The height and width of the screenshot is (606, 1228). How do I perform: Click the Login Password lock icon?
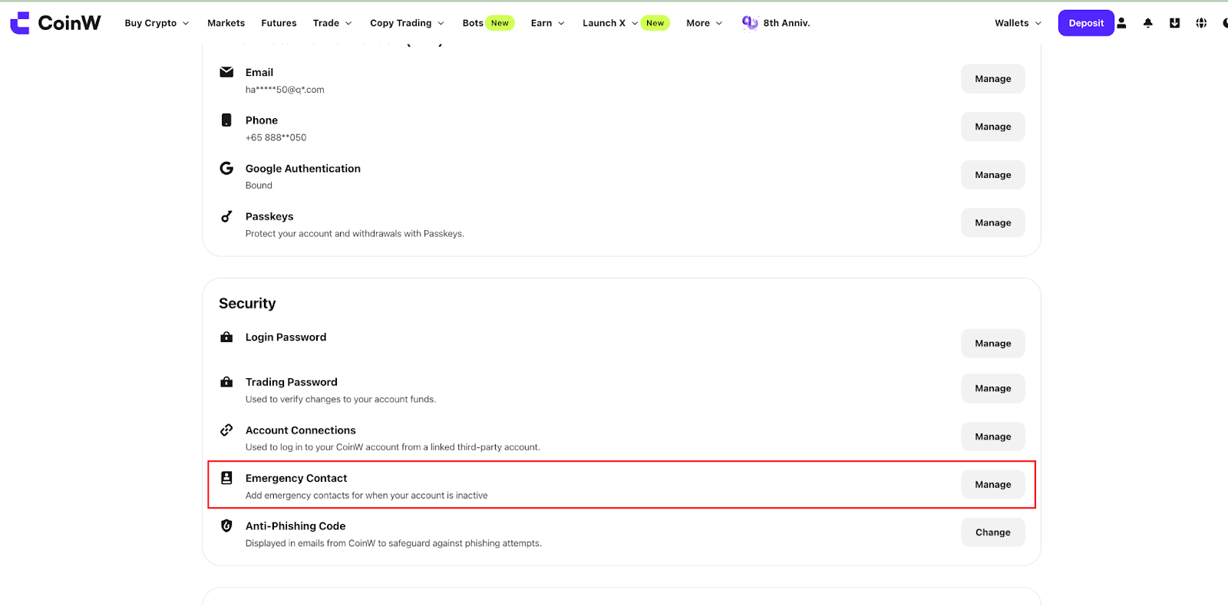point(226,337)
